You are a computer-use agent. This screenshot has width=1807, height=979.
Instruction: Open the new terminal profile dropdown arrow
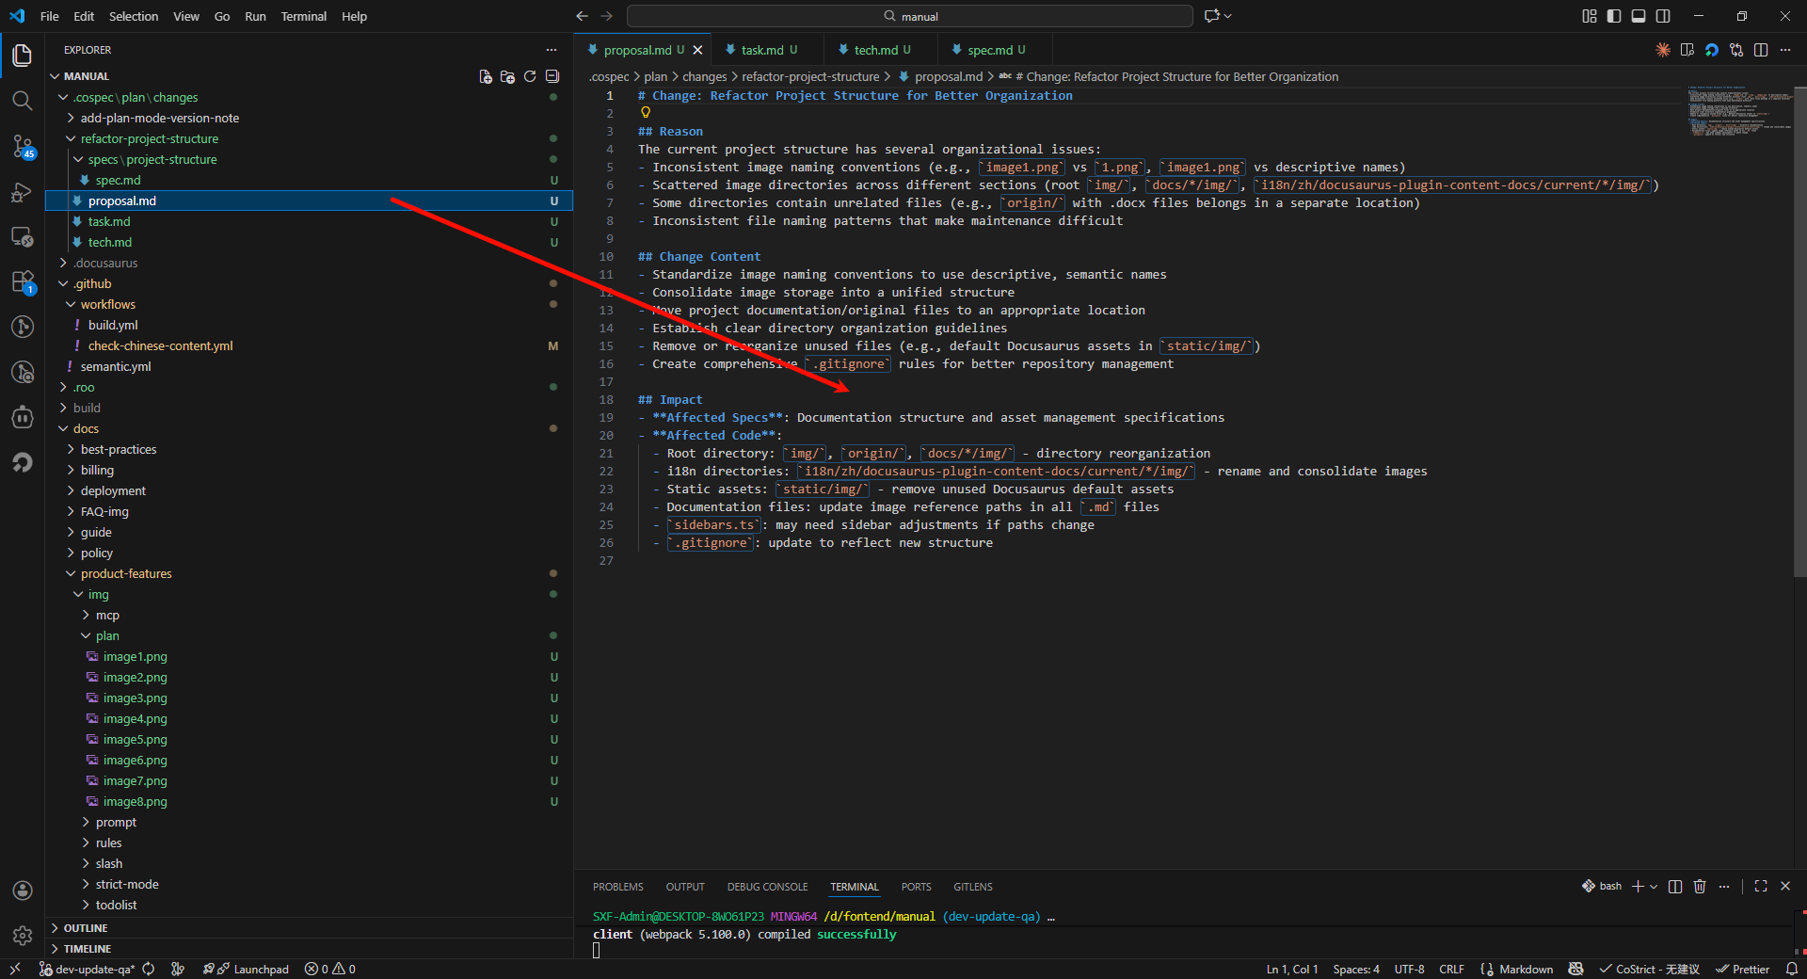(x=1654, y=886)
